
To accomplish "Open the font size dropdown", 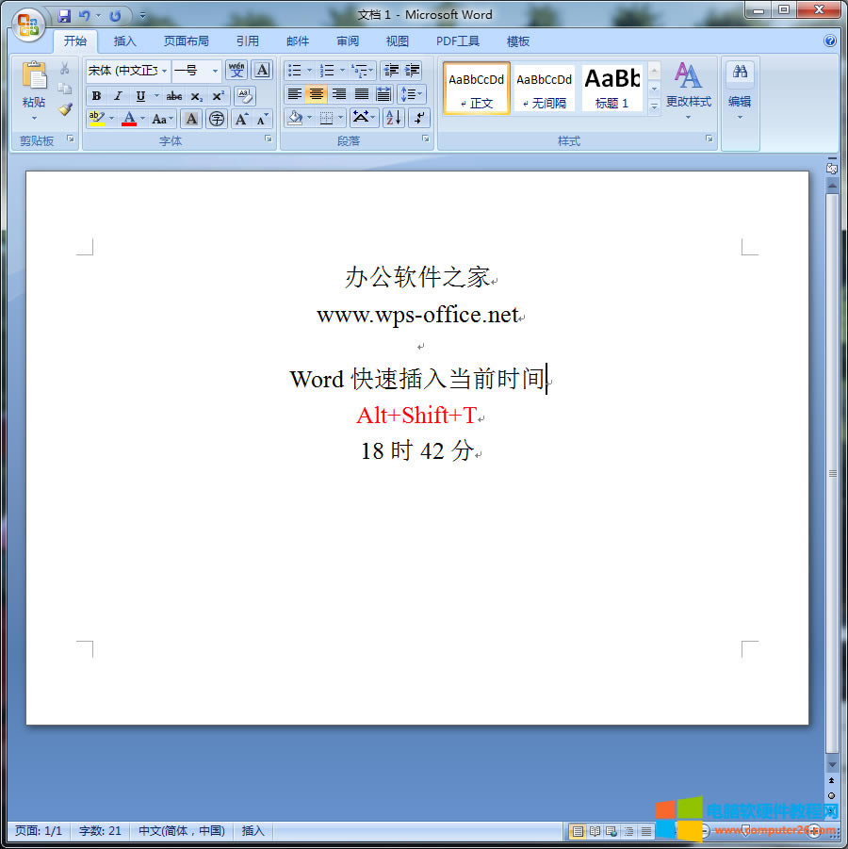I will click(213, 70).
